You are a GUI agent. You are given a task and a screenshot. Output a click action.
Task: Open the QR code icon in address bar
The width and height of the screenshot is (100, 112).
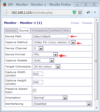80,12
